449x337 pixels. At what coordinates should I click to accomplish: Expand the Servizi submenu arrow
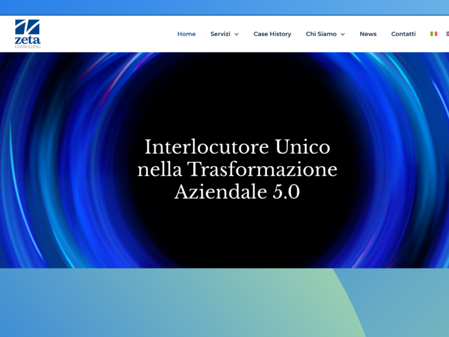click(236, 34)
